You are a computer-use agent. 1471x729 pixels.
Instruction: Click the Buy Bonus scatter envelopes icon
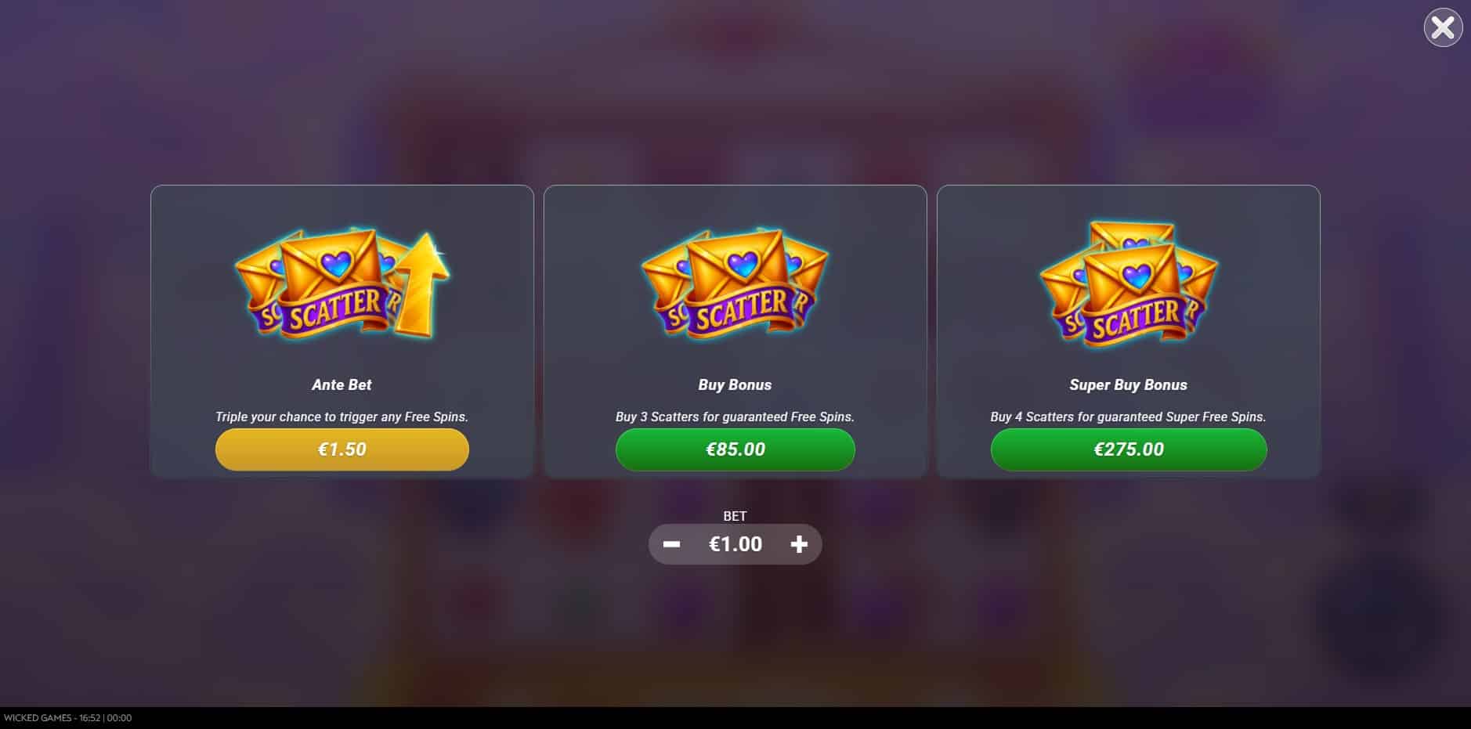(735, 283)
